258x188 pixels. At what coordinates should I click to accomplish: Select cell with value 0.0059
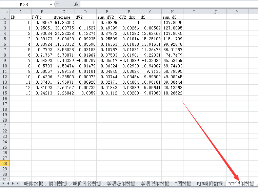(85, 93)
